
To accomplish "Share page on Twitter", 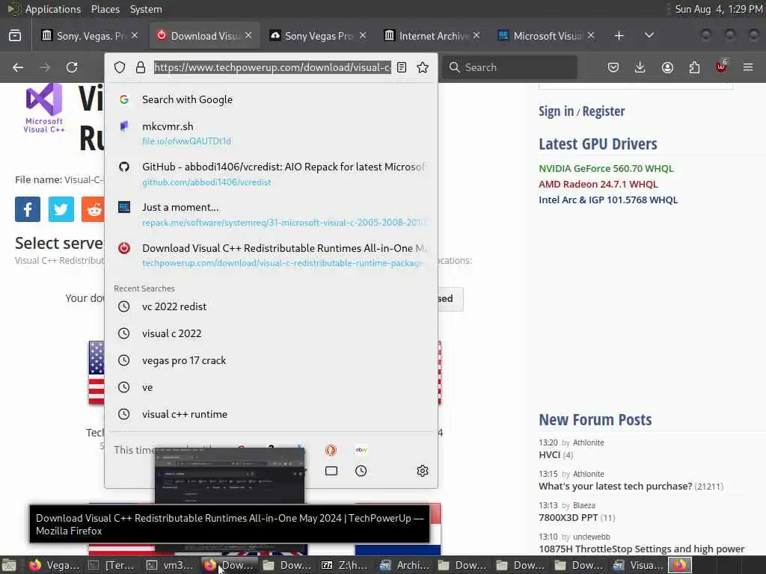I will (x=61, y=209).
